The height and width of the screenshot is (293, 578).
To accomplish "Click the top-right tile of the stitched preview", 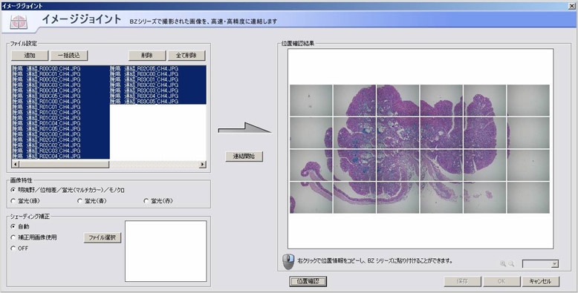I will [528, 100].
